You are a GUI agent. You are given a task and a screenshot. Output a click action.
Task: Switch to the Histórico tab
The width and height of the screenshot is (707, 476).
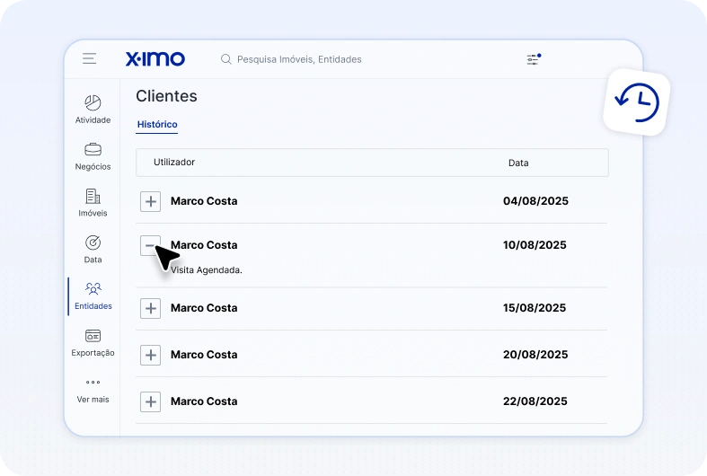coord(157,125)
